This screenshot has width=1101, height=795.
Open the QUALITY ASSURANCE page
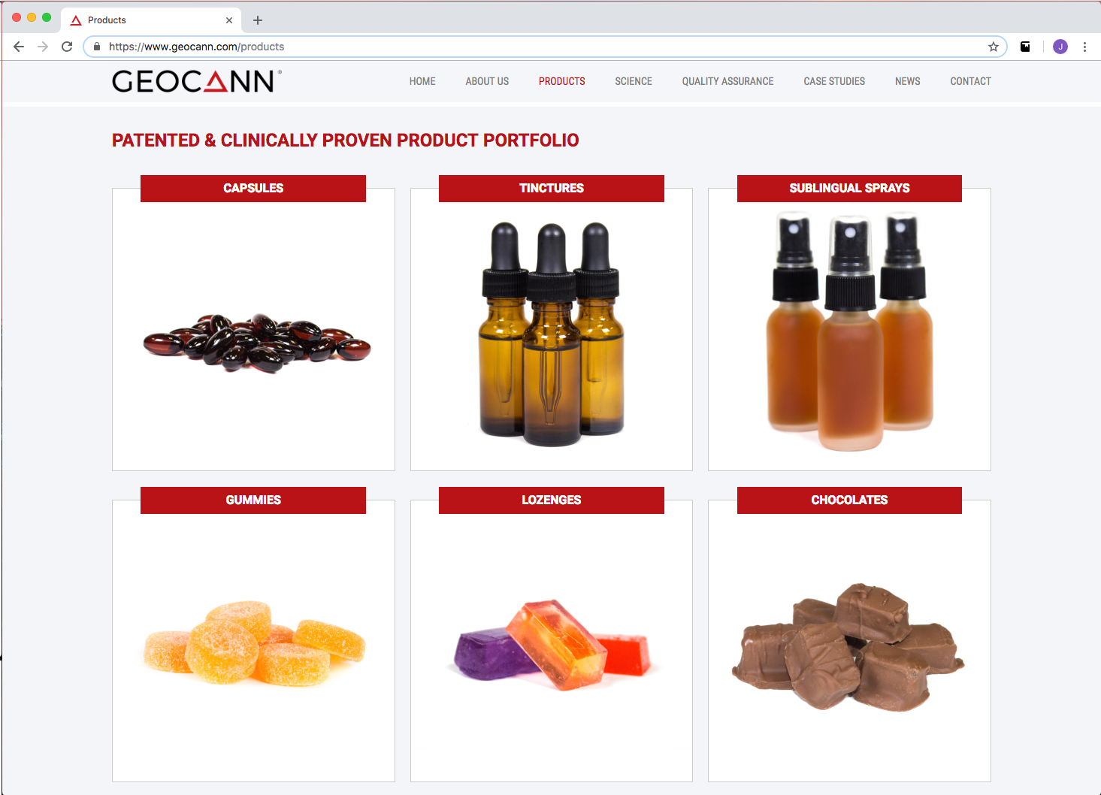[x=727, y=81]
